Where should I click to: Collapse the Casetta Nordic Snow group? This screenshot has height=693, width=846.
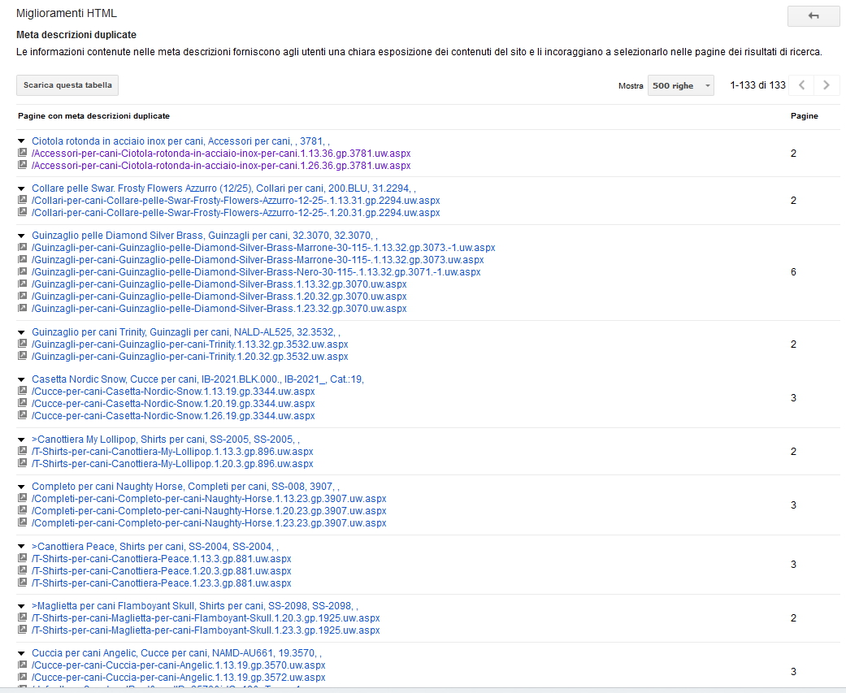point(22,379)
